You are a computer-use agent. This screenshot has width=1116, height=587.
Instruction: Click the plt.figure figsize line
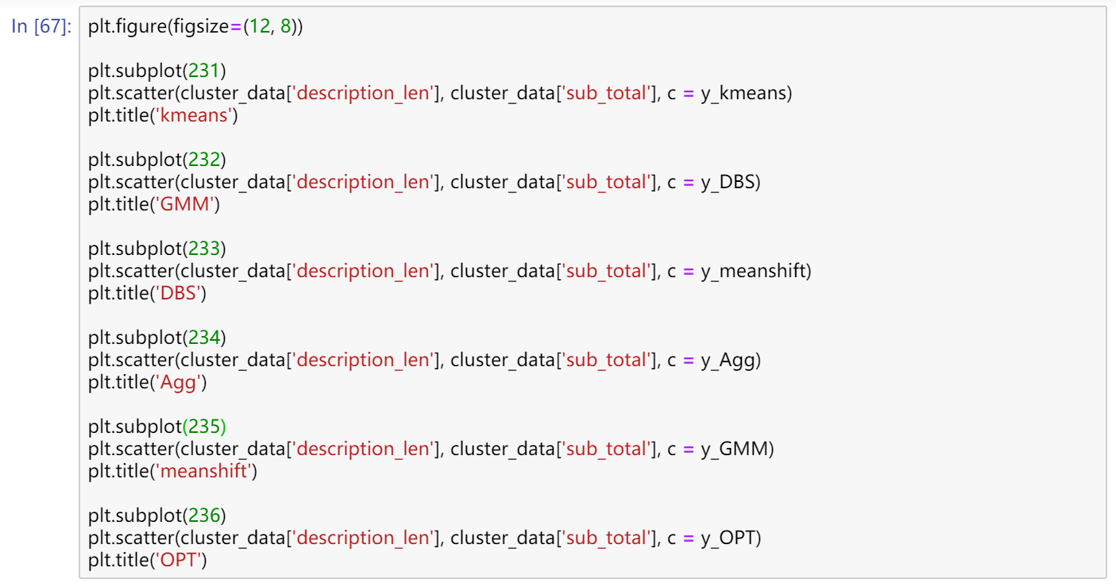pyautogui.click(x=195, y=27)
